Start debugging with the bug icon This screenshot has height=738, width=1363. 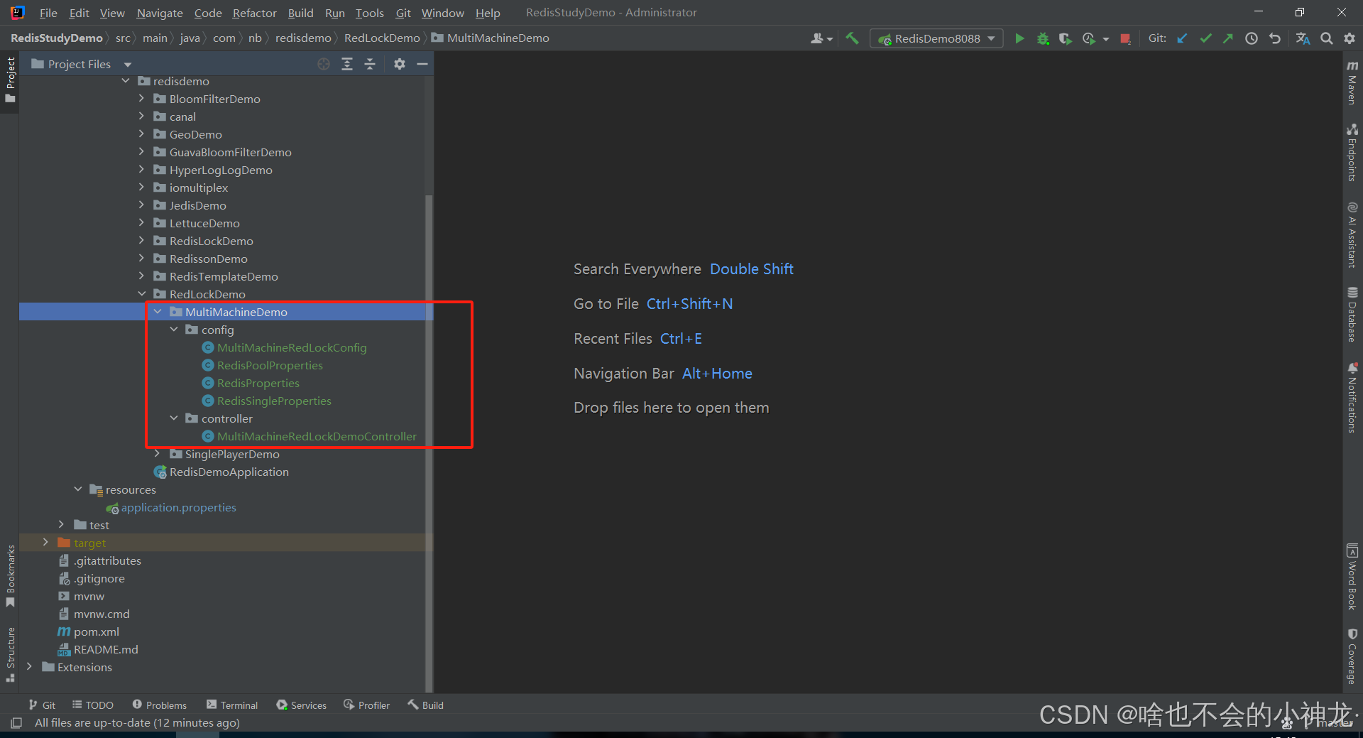tap(1043, 38)
